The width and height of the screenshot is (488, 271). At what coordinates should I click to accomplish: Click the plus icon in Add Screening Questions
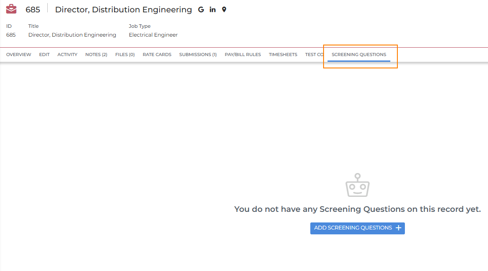pos(398,228)
